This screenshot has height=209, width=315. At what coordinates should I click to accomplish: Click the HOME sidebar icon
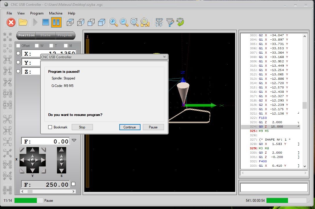(x=8, y=190)
